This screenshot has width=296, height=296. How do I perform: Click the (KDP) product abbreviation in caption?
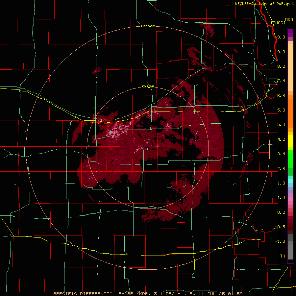tap(144, 294)
